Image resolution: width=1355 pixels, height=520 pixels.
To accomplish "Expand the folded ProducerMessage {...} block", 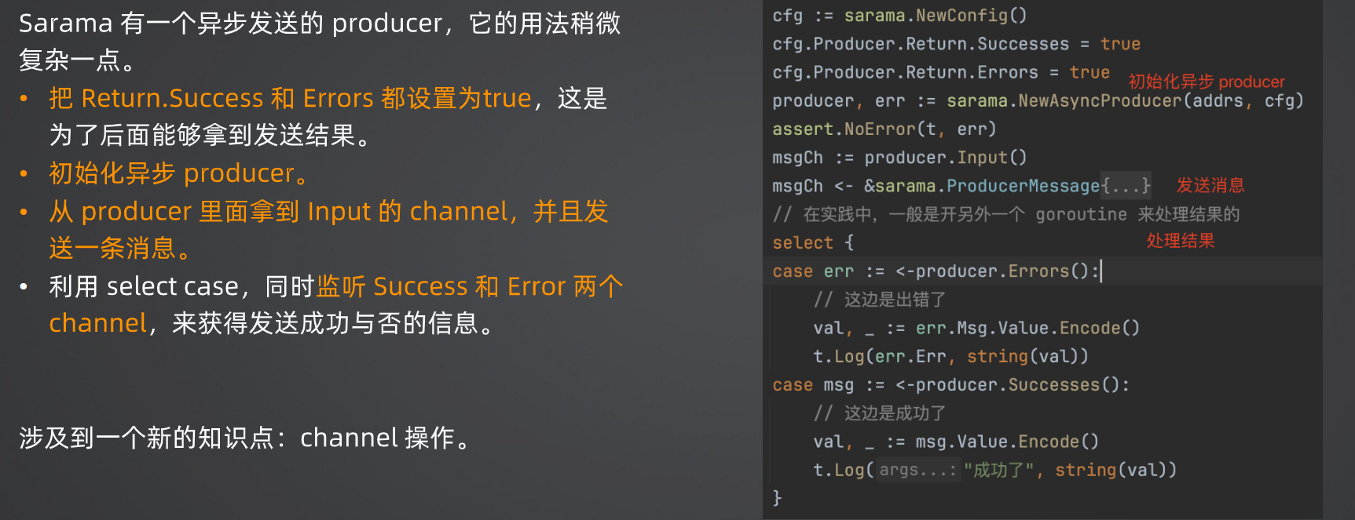I will coord(1126,186).
